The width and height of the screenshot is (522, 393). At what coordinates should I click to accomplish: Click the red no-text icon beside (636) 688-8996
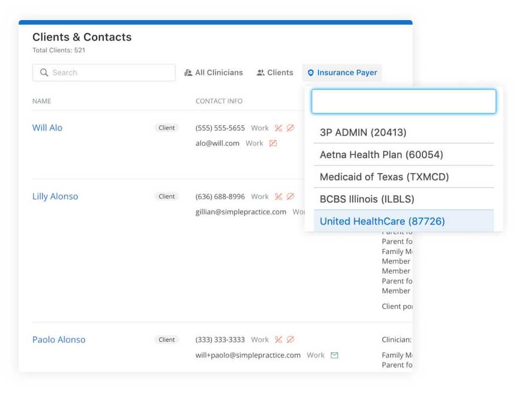point(278,196)
